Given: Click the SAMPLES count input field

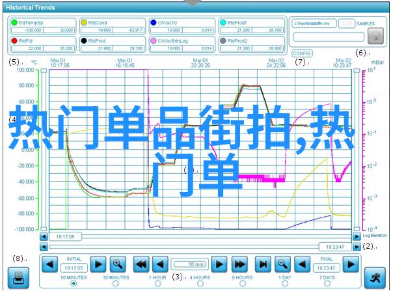Looking at the screenshot, I should (347, 23).
